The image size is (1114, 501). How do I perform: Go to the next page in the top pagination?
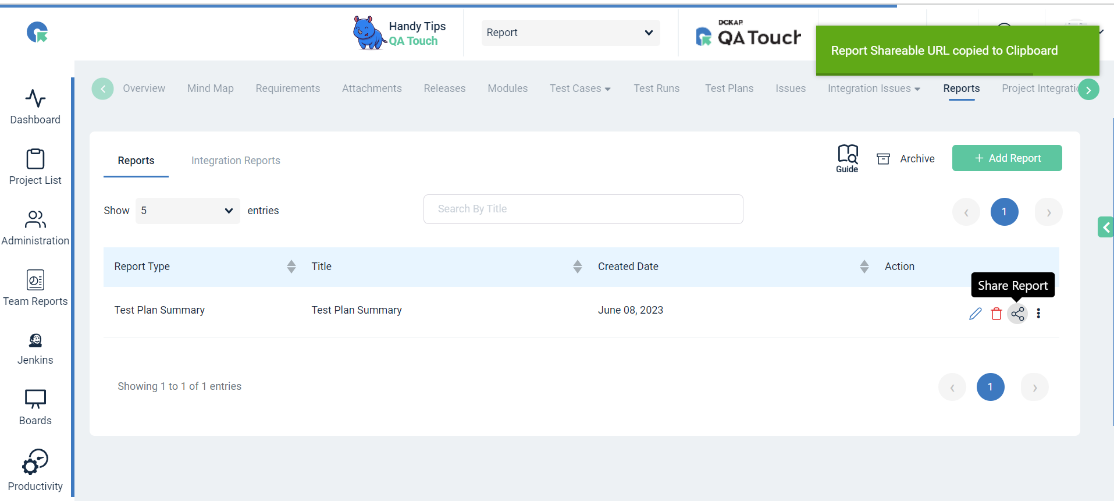(x=1049, y=212)
